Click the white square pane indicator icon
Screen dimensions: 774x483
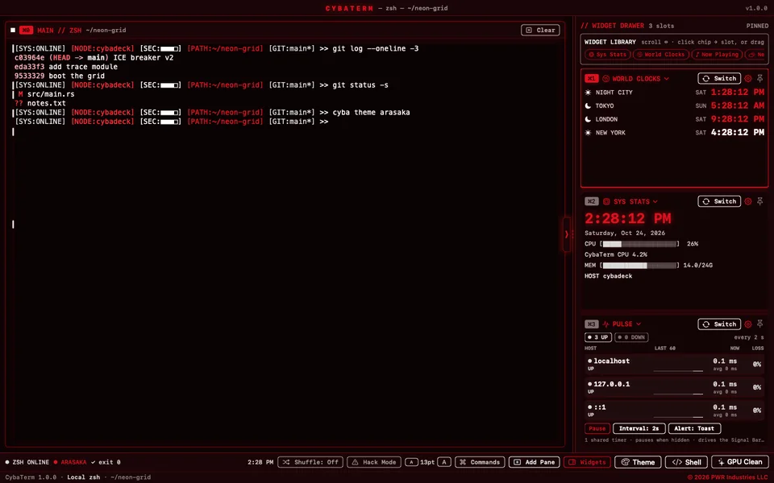coord(13,30)
